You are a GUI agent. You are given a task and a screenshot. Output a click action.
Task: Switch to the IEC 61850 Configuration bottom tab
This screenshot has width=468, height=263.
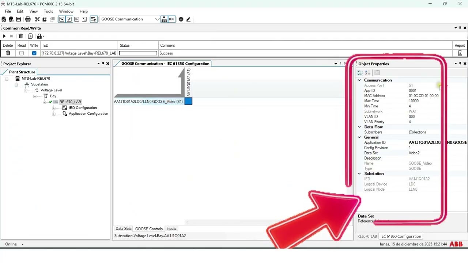point(401,236)
